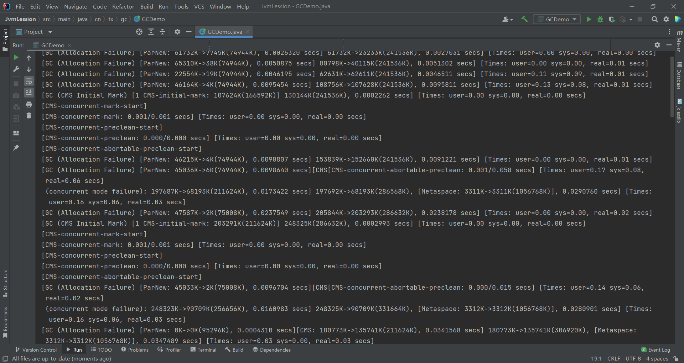Click the 19:1 caret position indicator
The height and width of the screenshot is (363, 684).
596,358
